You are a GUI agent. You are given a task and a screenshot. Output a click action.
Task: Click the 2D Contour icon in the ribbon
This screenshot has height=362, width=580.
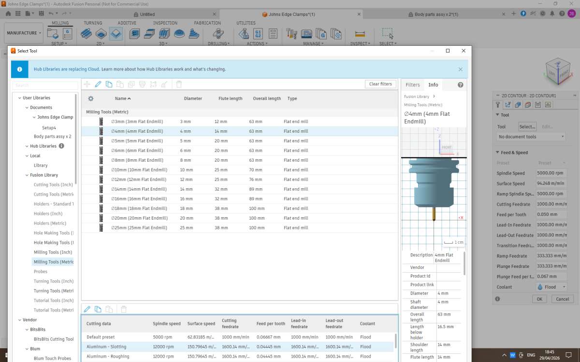(116, 33)
